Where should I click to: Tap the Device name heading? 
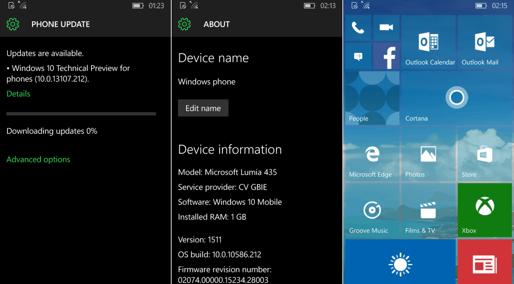pyautogui.click(x=213, y=58)
